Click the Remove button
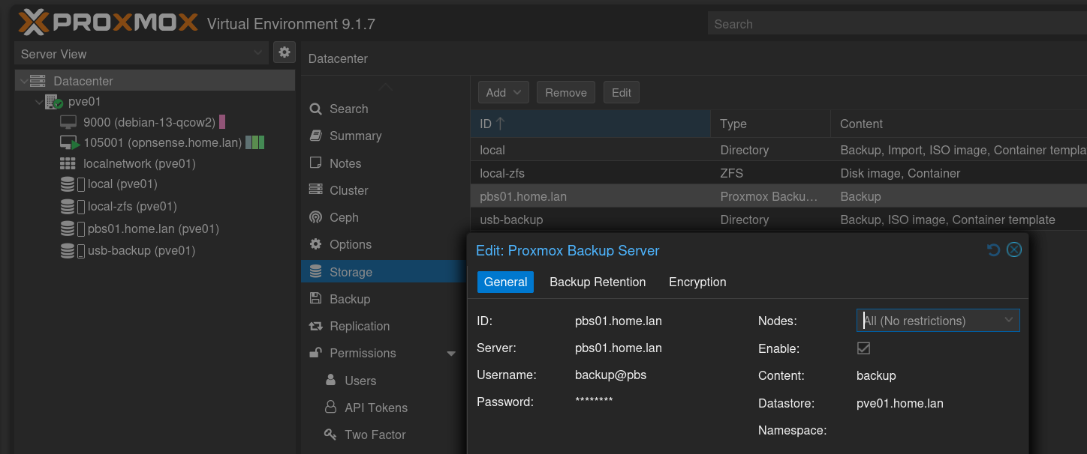 [565, 92]
